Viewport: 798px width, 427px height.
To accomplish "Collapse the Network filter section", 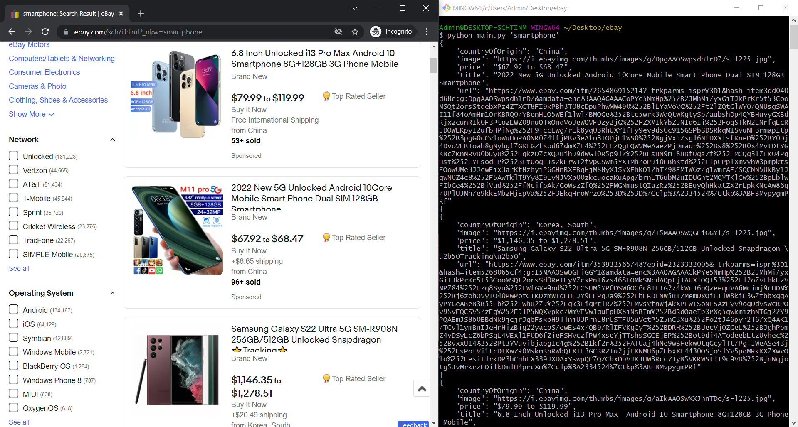I will pyautogui.click(x=112, y=140).
